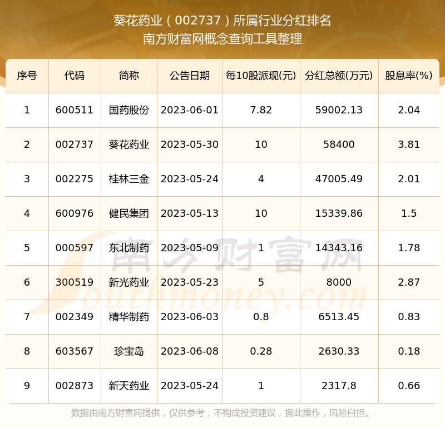
Task: Select stock code 002873
Action: click(75, 386)
